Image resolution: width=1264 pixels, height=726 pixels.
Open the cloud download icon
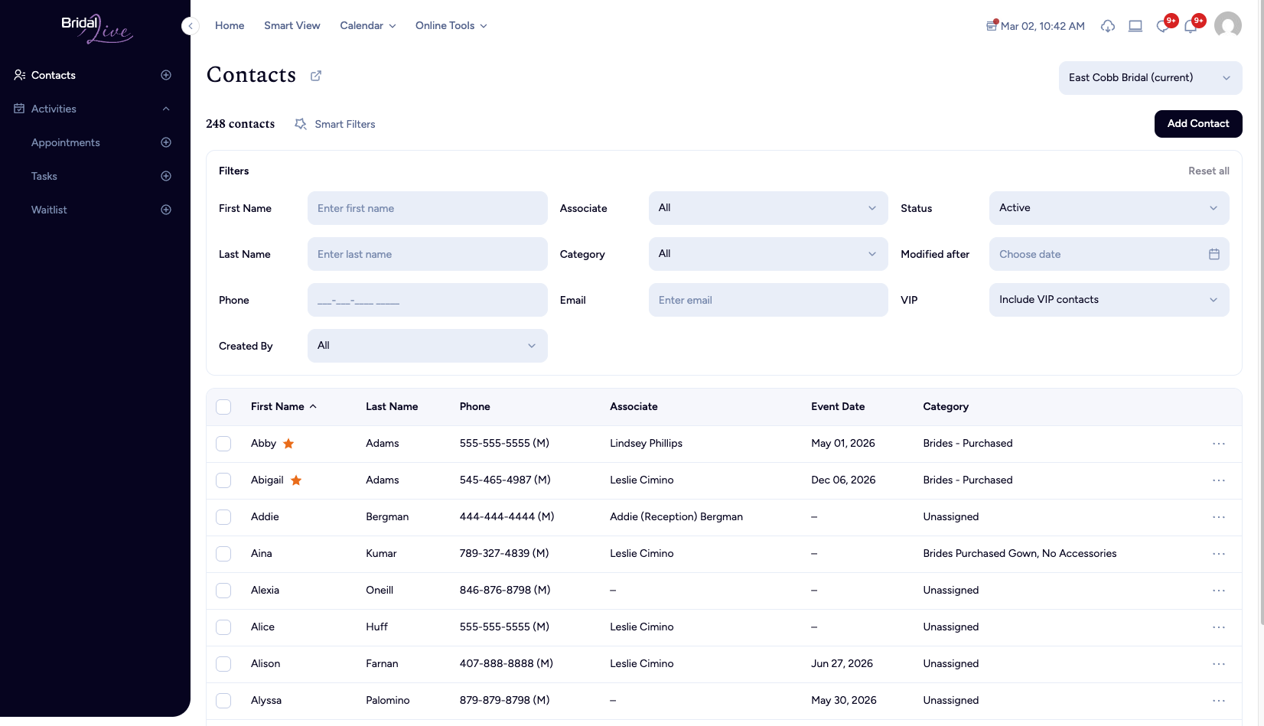1107,25
